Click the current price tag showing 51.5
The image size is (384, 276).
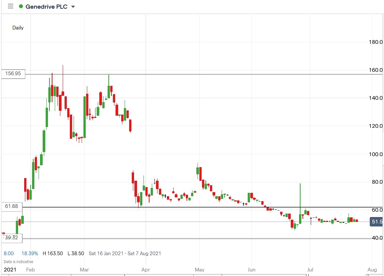point(376,222)
